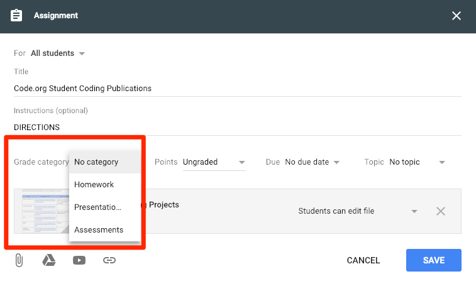Open the All students dropdown
Screen dimensions: 476x286
[x=58, y=53]
